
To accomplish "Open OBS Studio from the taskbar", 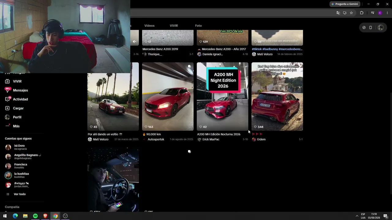I will [x=65, y=216].
